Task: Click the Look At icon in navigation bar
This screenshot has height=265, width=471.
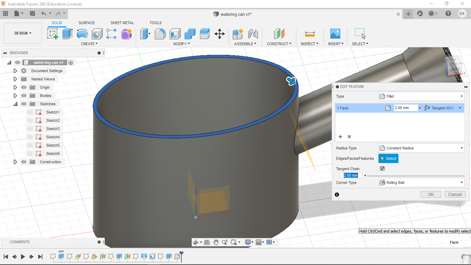Action: [207, 242]
